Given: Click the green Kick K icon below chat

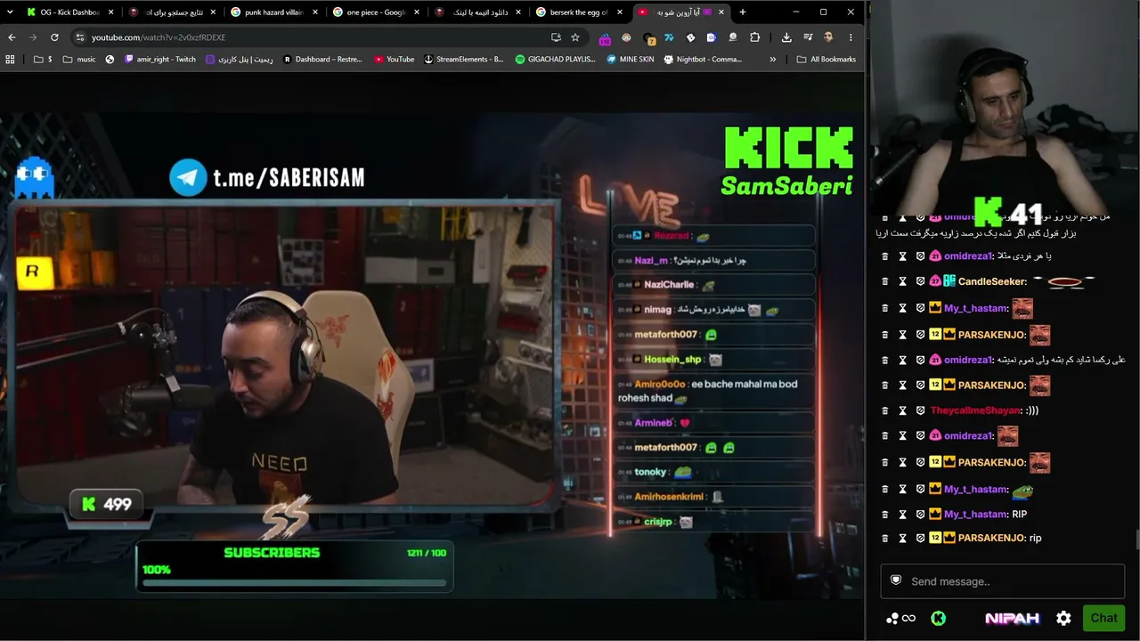Looking at the screenshot, I should (x=938, y=618).
